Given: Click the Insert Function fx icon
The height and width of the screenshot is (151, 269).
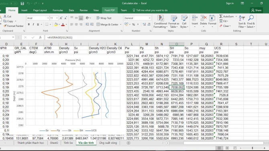Looking at the screenshot, I should pyautogui.click(x=40, y=37).
